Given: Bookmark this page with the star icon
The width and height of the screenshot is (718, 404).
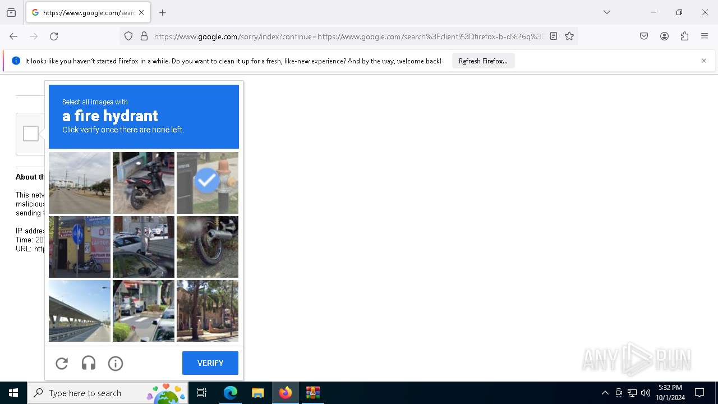Looking at the screenshot, I should [569, 36].
